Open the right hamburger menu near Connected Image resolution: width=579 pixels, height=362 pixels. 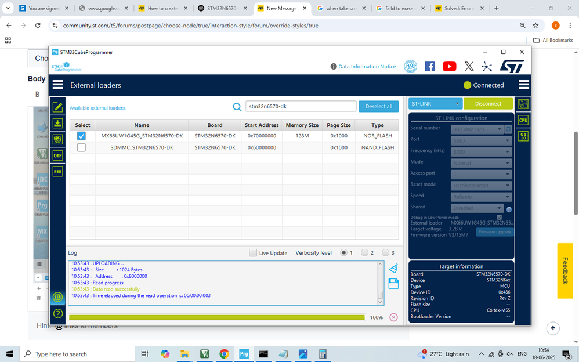[x=524, y=85]
